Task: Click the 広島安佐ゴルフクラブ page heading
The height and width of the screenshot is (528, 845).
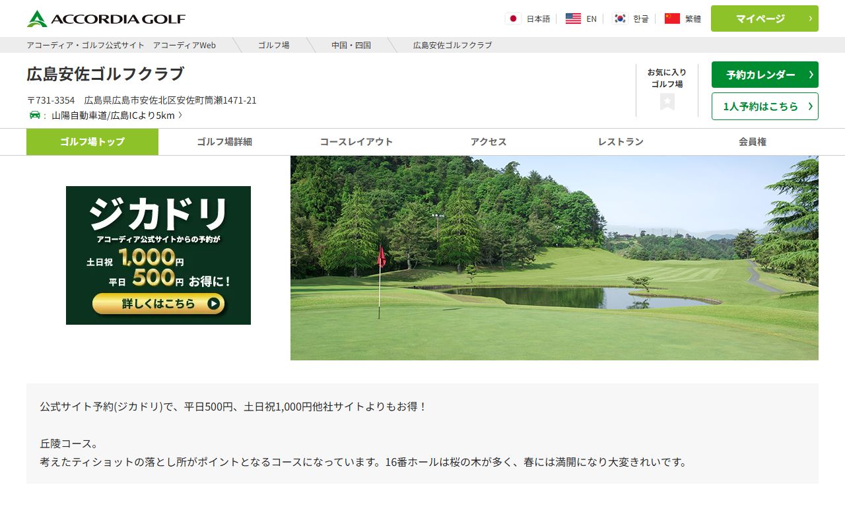Action: 106,74
